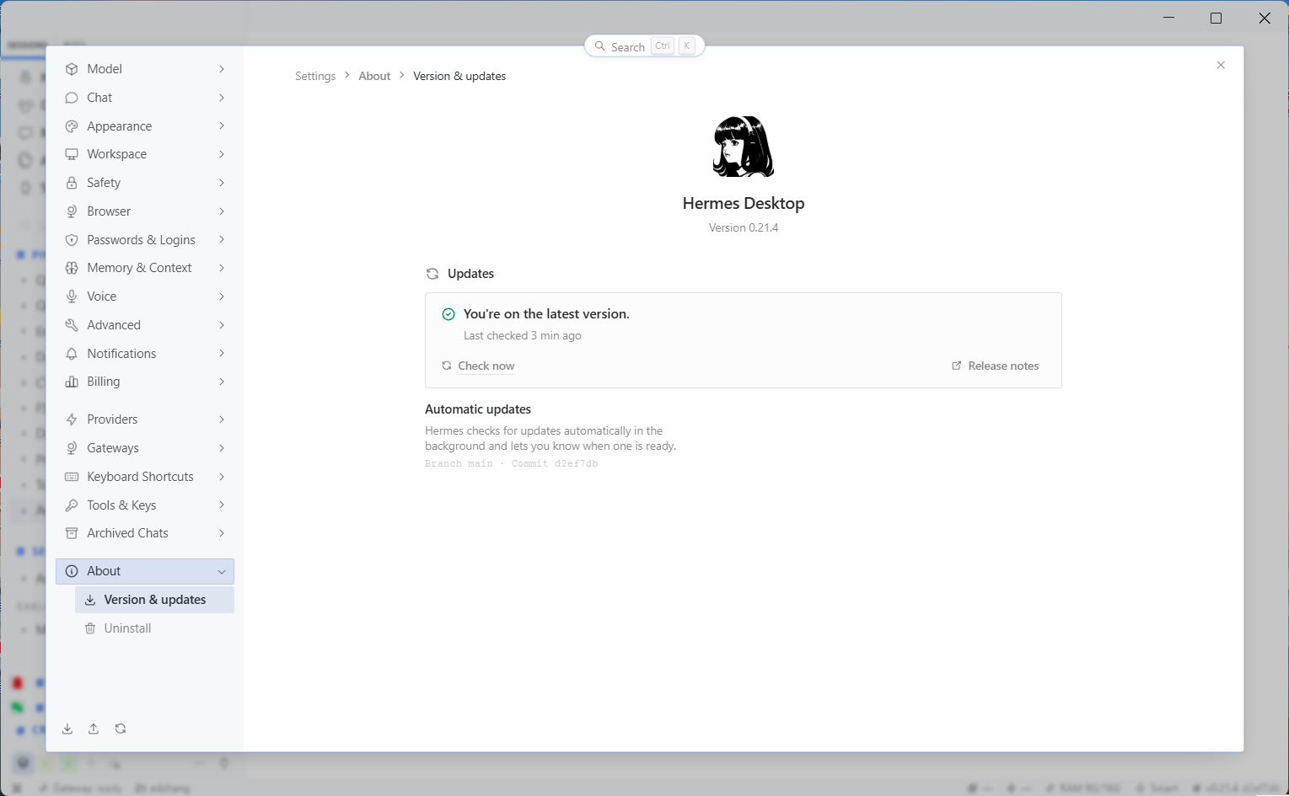This screenshot has width=1289, height=796.
Task: Click the download arrow icon at sidebar bottom
Action: (67, 729)
